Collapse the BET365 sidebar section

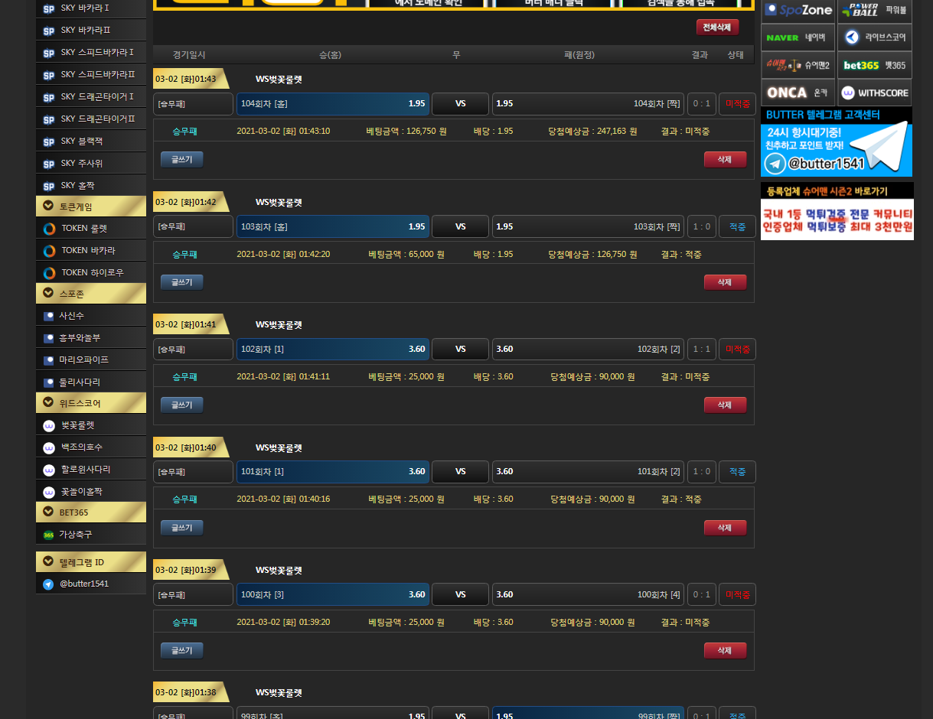48,512
